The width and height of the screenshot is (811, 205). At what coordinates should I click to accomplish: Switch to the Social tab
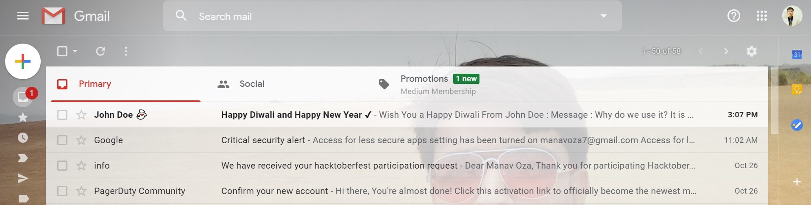(x=251, y=84)
